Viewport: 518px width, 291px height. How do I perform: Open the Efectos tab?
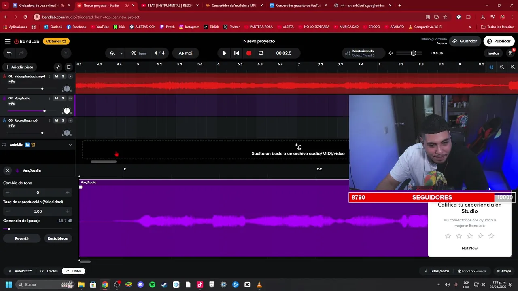pyautogui.click(x=49, y=271)
